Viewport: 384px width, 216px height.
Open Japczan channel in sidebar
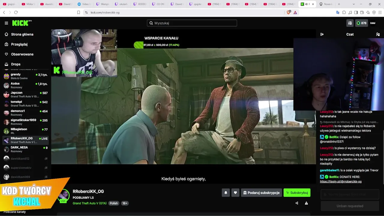click(25, 94)
